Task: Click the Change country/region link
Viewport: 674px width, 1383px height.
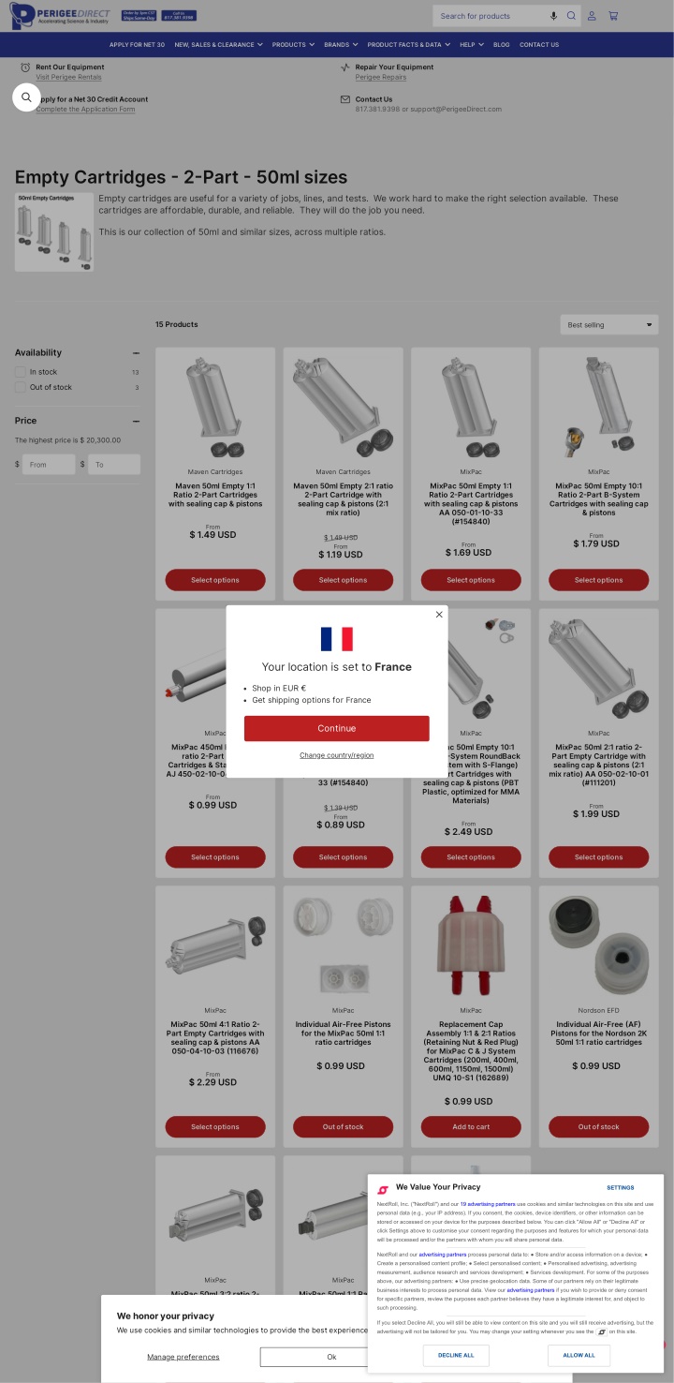Action: click(x=337, y=755)
